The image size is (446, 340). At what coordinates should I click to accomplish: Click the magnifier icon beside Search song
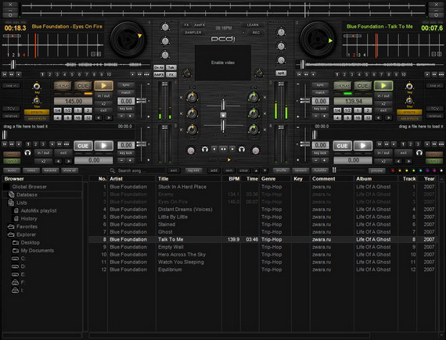[113, 170]
